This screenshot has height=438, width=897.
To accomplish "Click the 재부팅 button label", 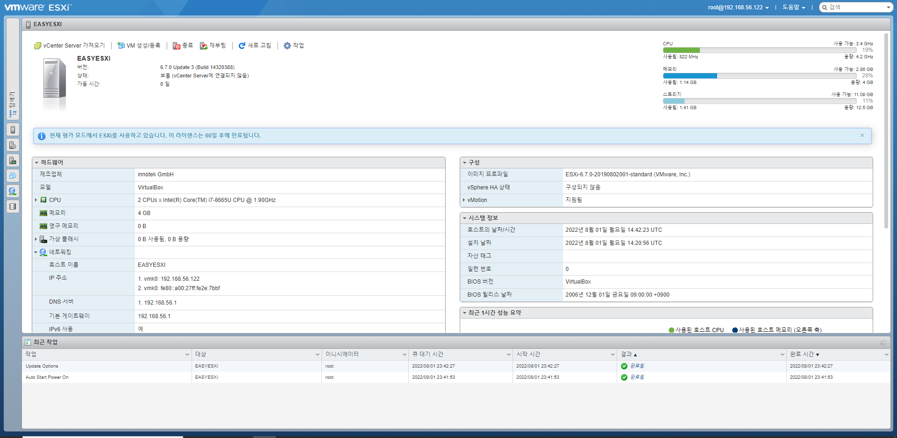I will click(217, 46).
